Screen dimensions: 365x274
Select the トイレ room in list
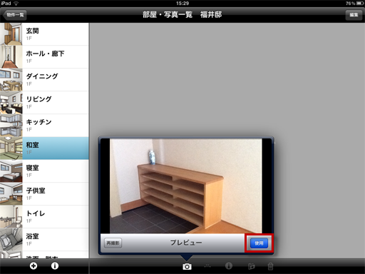[44, 217]
